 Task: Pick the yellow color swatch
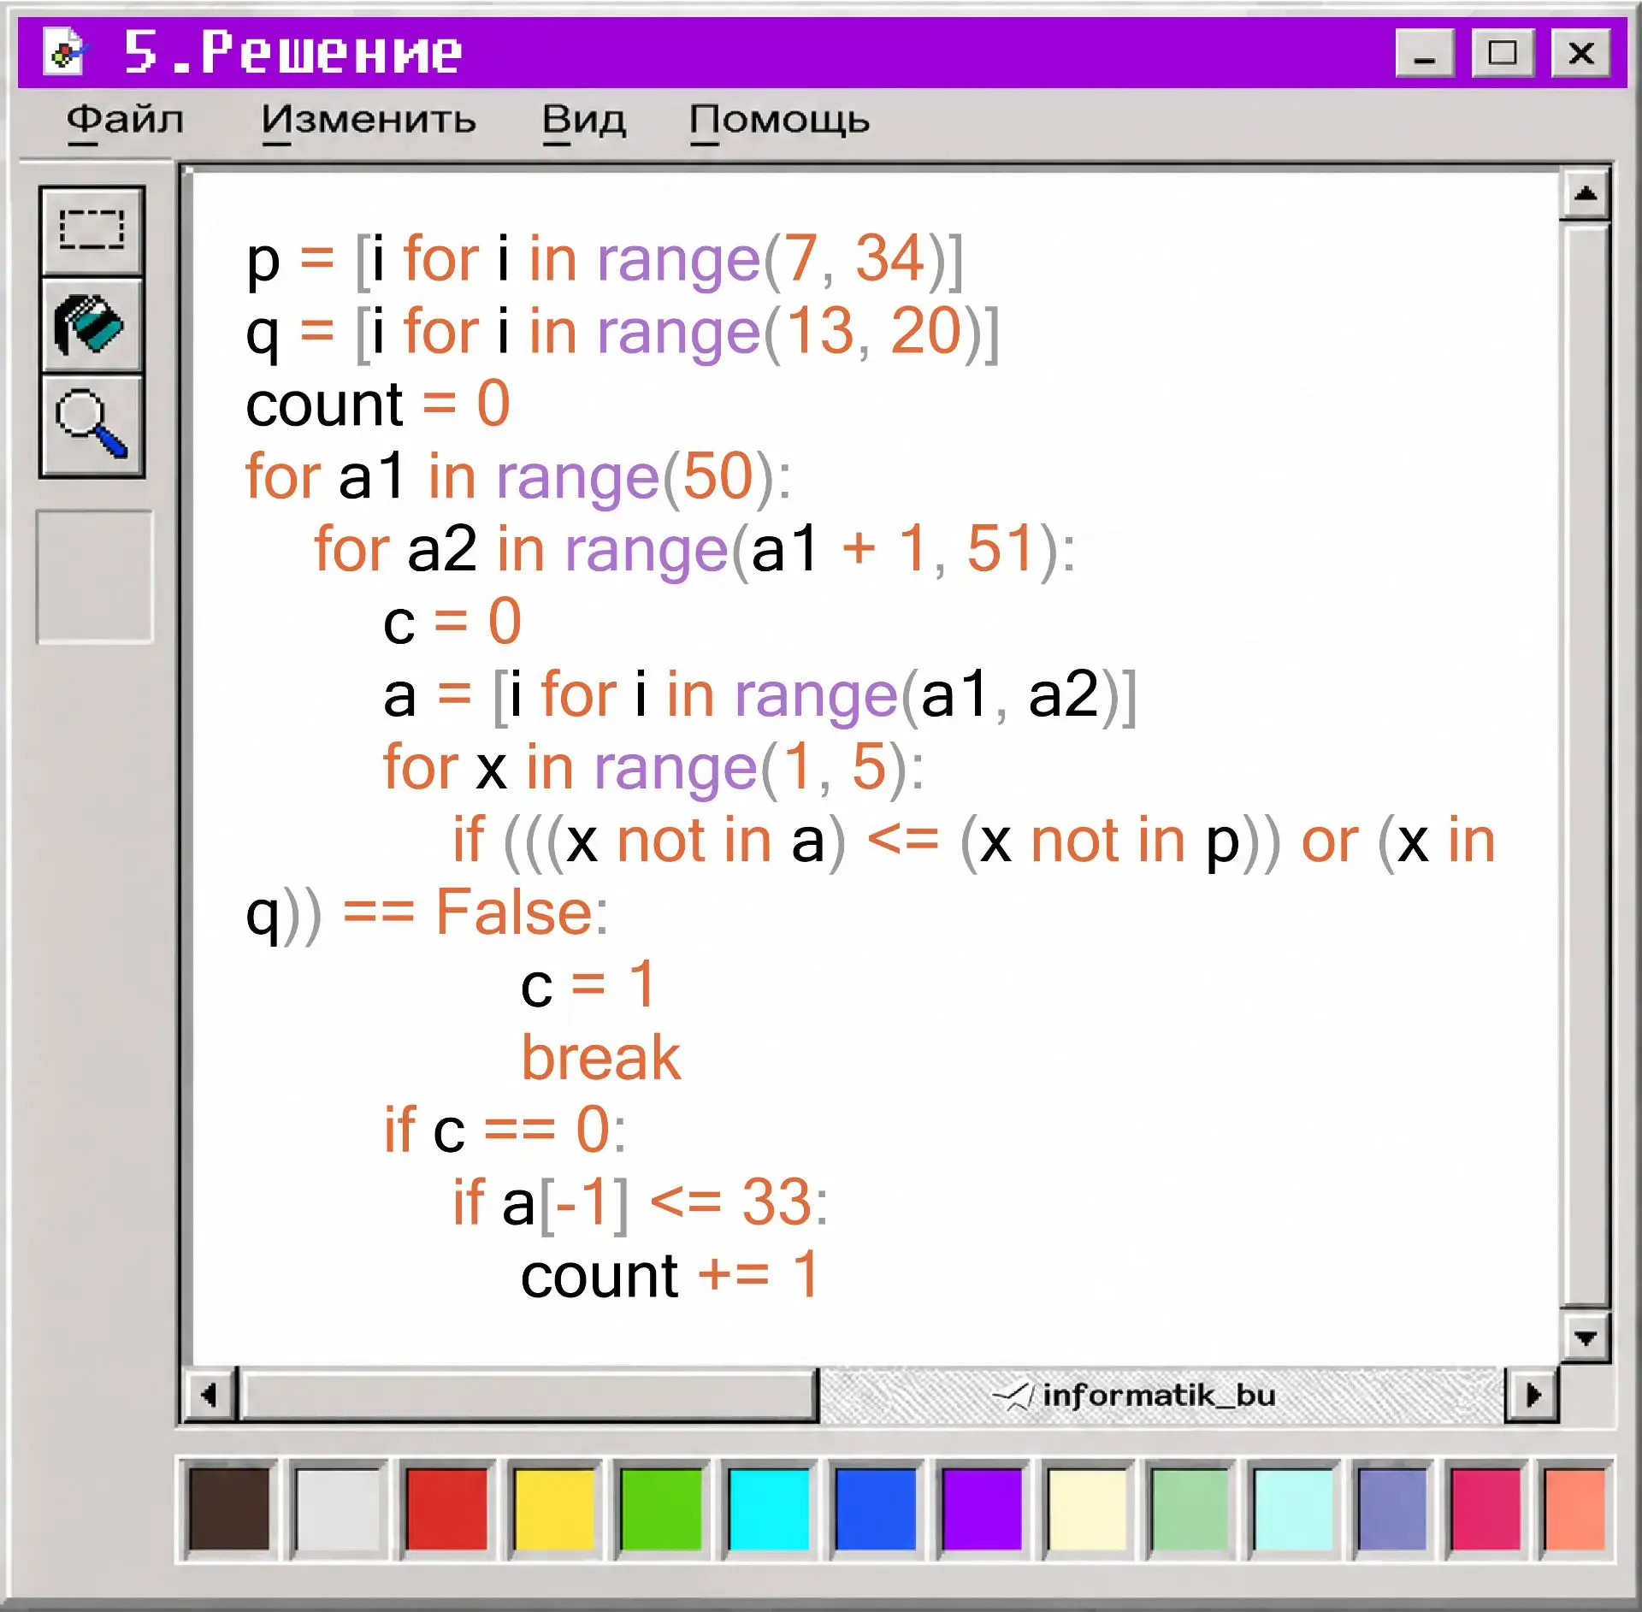(x=553, y=1509)
